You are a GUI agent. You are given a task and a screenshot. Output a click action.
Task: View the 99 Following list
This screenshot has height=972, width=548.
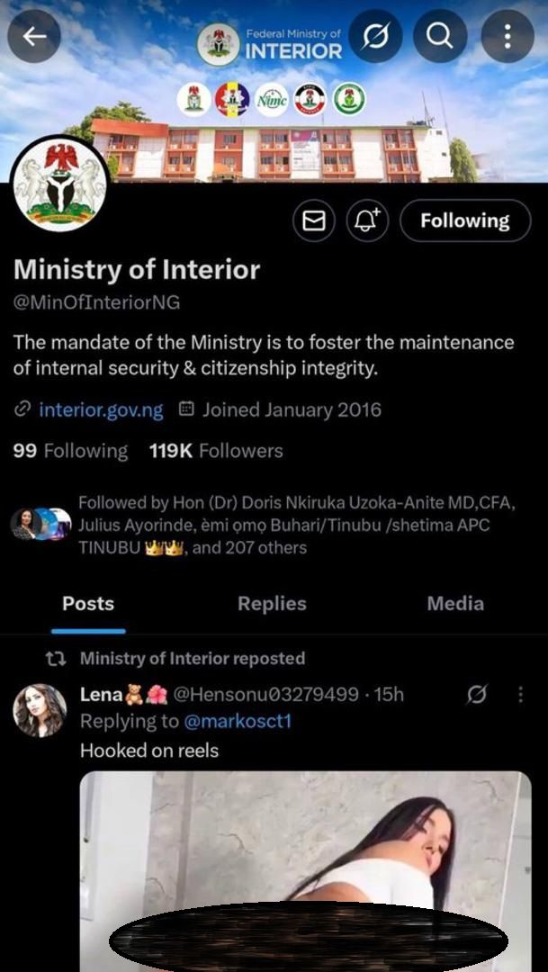70,451
